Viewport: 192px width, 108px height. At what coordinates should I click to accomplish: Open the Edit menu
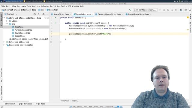(x=8, y=6)
